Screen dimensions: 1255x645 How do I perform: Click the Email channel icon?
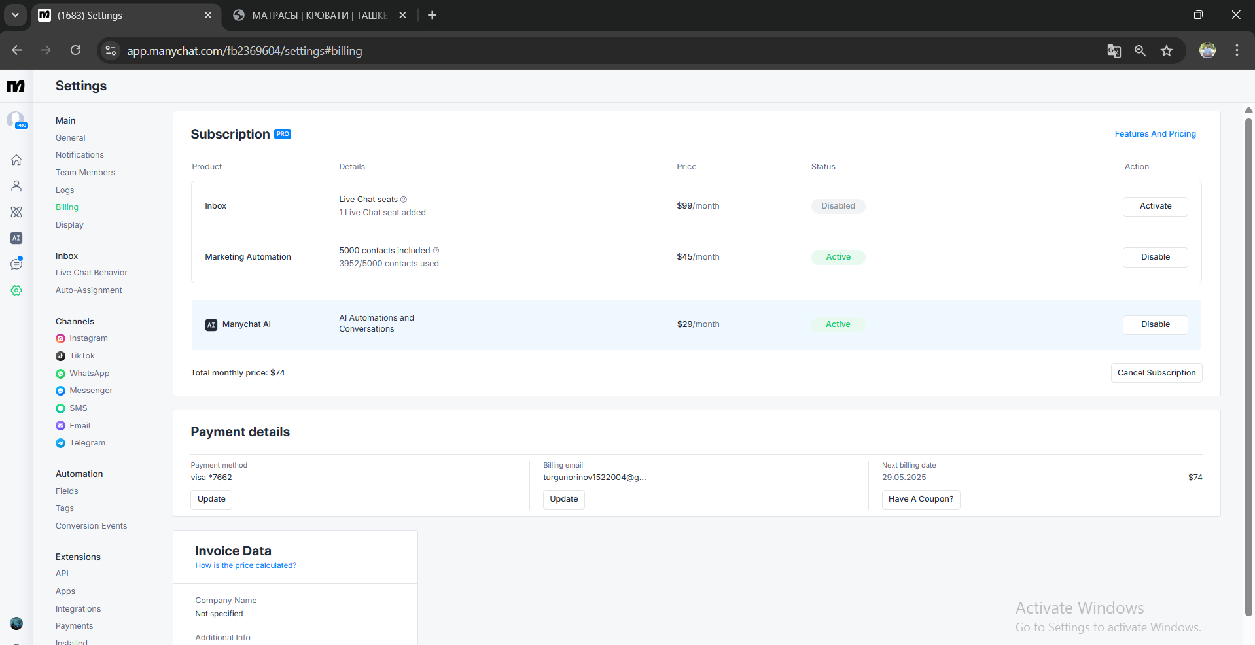click(60, 426)
